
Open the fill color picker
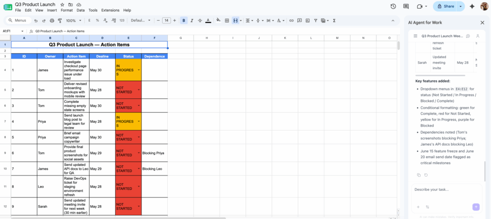tap(219, 21)
